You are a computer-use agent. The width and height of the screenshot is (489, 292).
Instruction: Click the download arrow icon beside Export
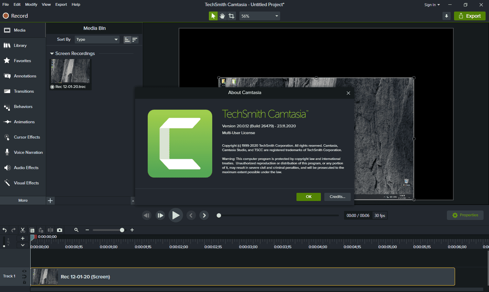tap(447, 16)
